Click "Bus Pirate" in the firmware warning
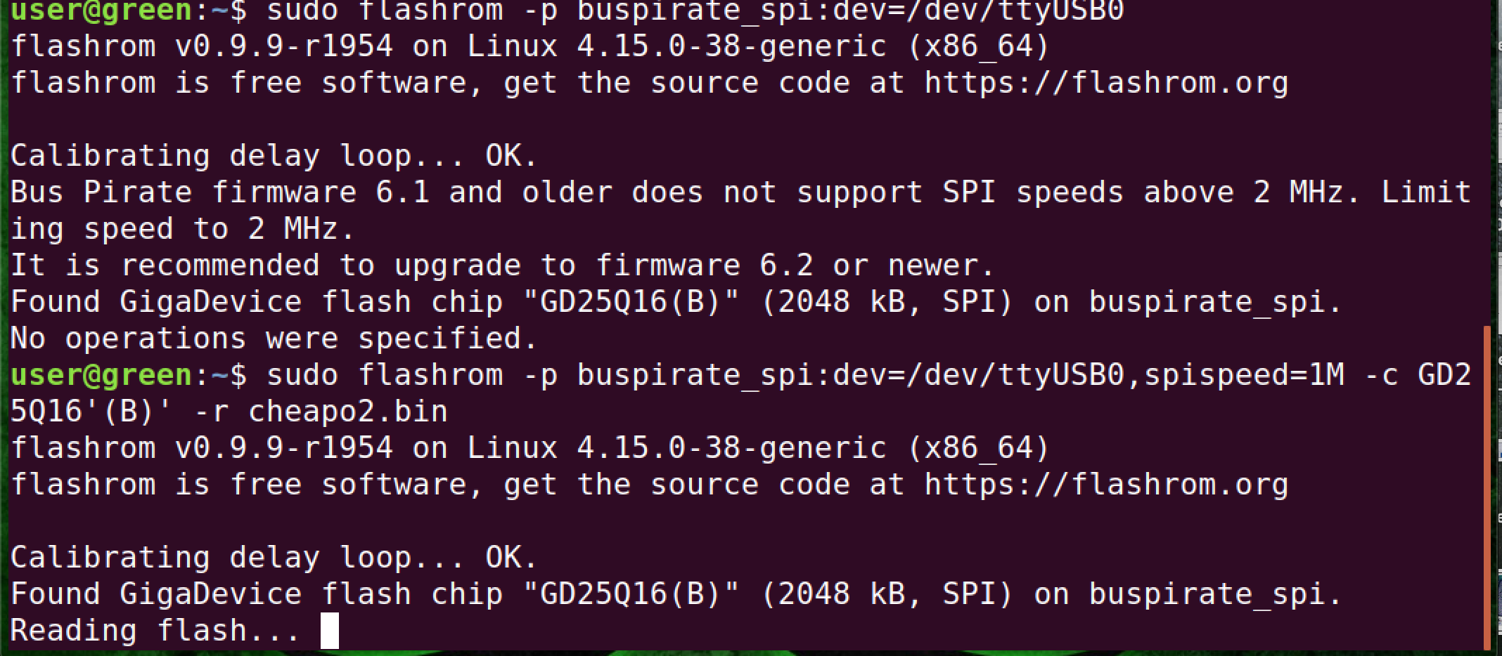The image size is (1502, 656). click(x=101, y=192)
